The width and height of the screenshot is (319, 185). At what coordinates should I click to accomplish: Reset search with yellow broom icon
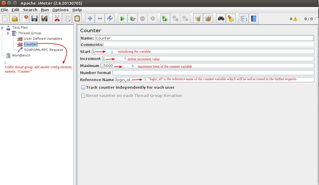(231, 18)
